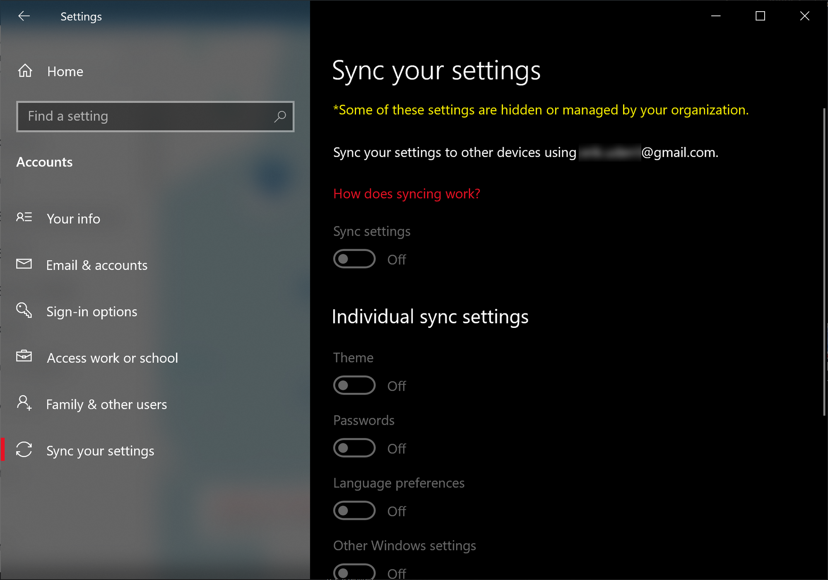Click the Settings title in header
828x580 pixels.
[81, 17]
